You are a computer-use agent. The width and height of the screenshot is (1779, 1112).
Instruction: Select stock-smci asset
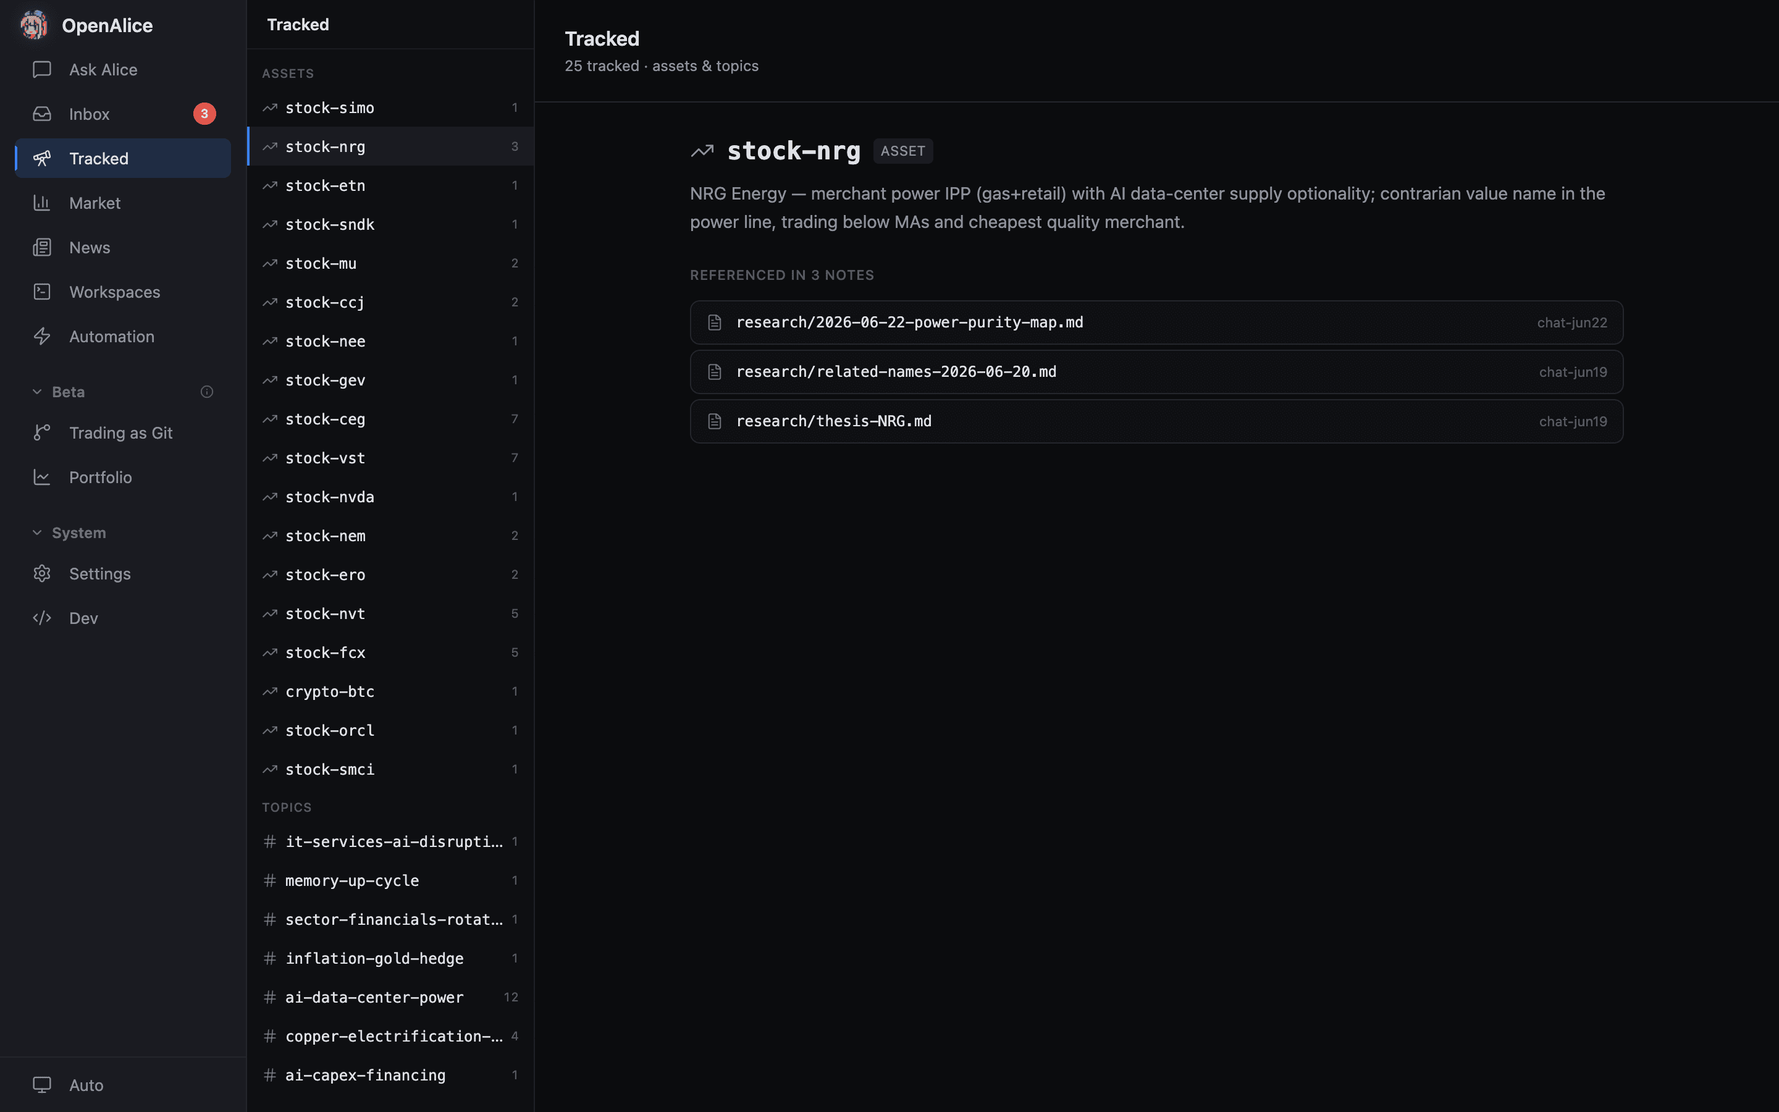[390, 769]
